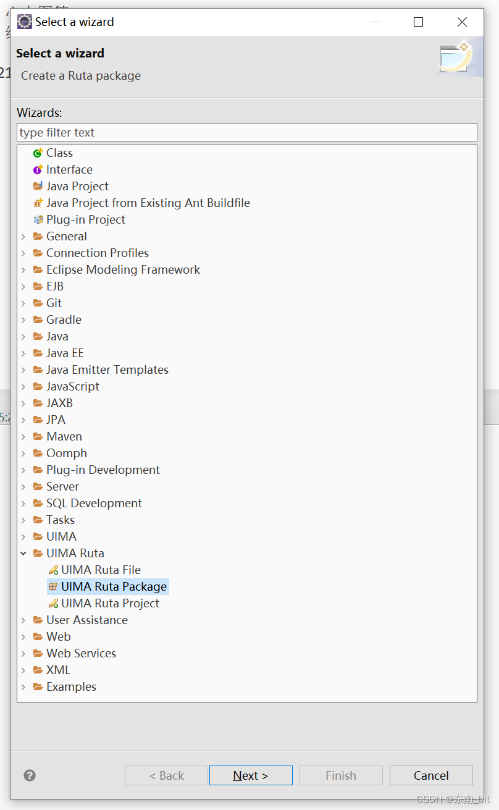Click the XML tree label
This screenshot has height=810, width=499.
pyautogui.click(x=58, y=670)
